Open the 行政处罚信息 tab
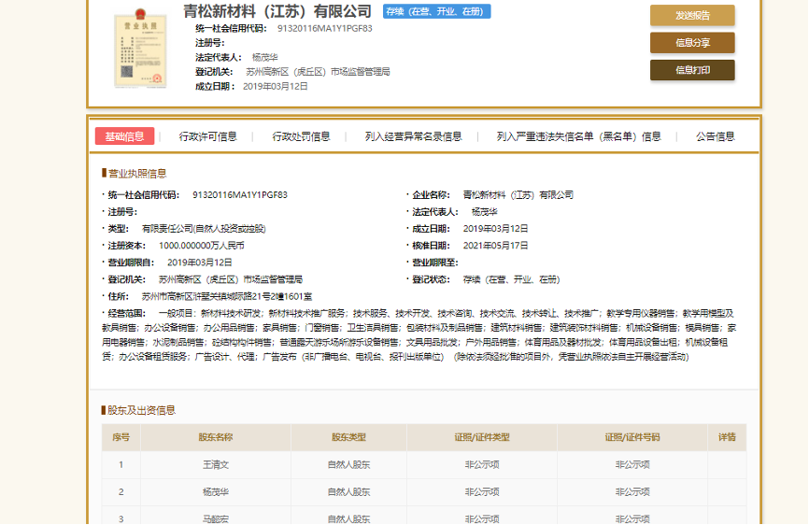 301,136
